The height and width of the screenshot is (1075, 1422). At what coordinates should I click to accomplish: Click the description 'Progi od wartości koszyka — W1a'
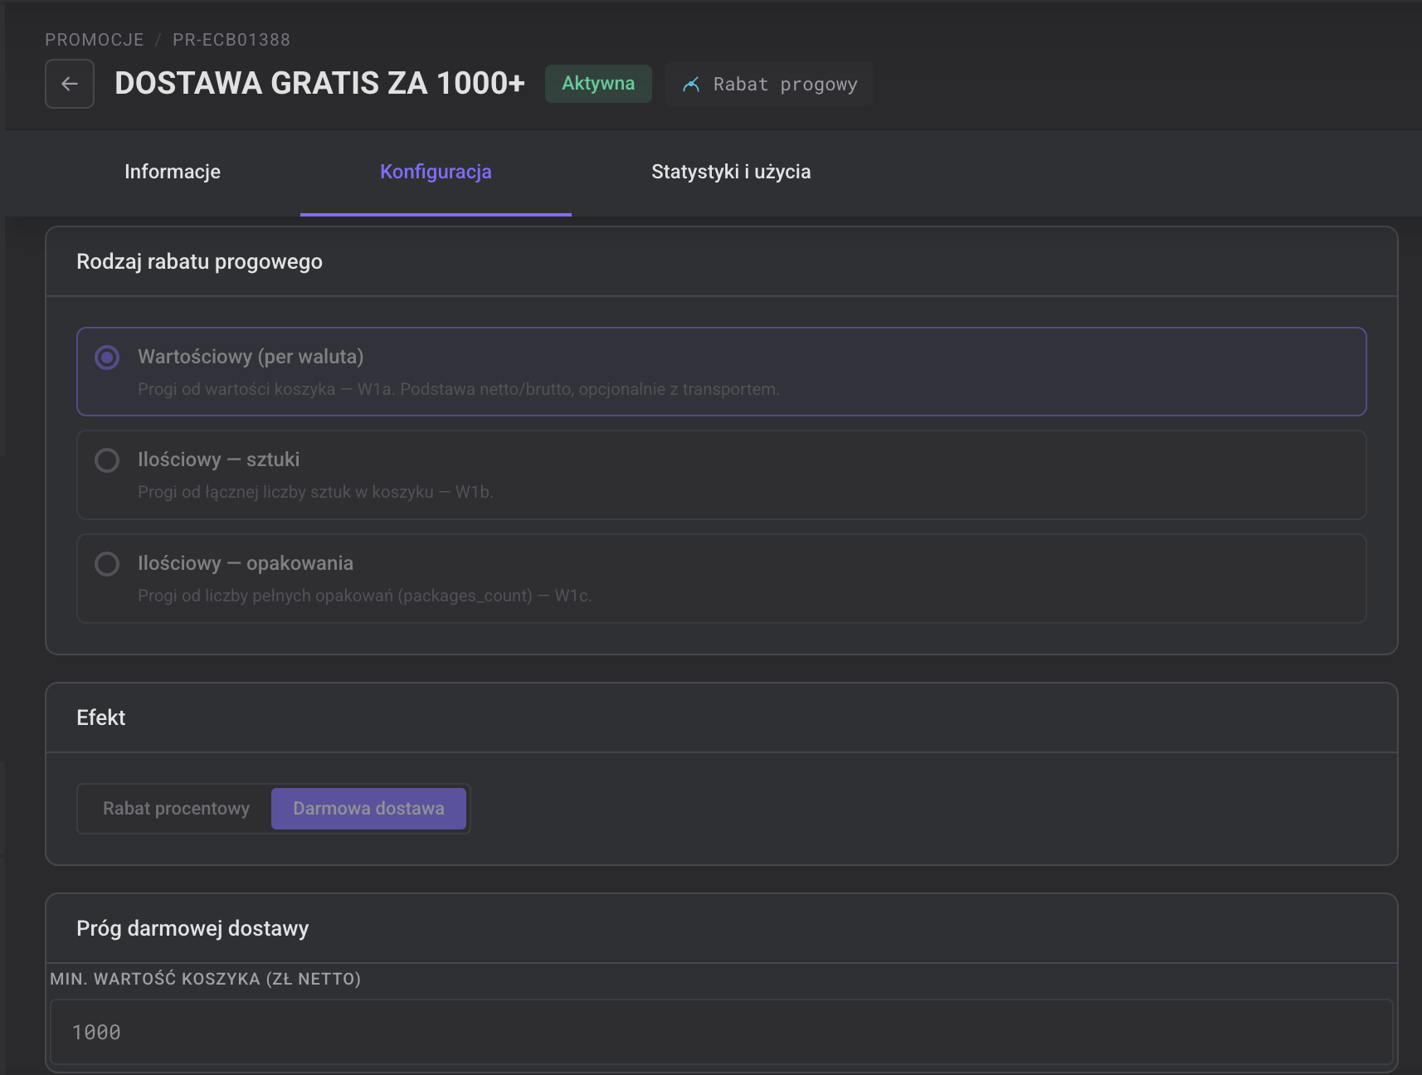(x=459, y=389)
